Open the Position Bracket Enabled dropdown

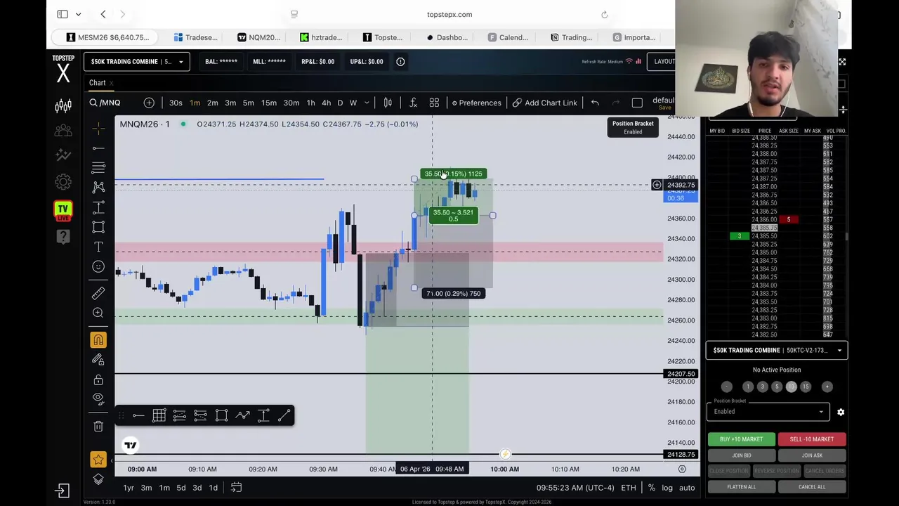(x=768, y=411)
